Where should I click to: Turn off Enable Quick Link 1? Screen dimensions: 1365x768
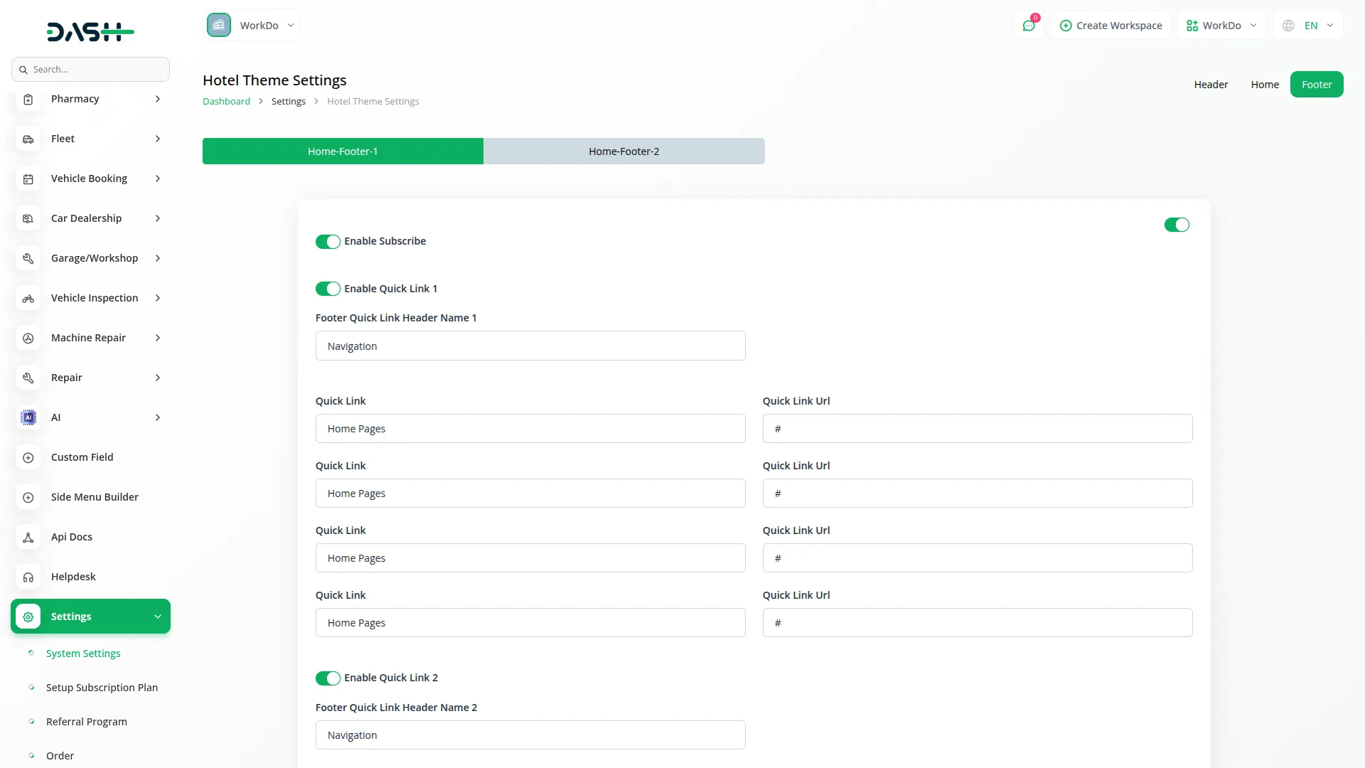pyautogui.click(x=328, y=289)
